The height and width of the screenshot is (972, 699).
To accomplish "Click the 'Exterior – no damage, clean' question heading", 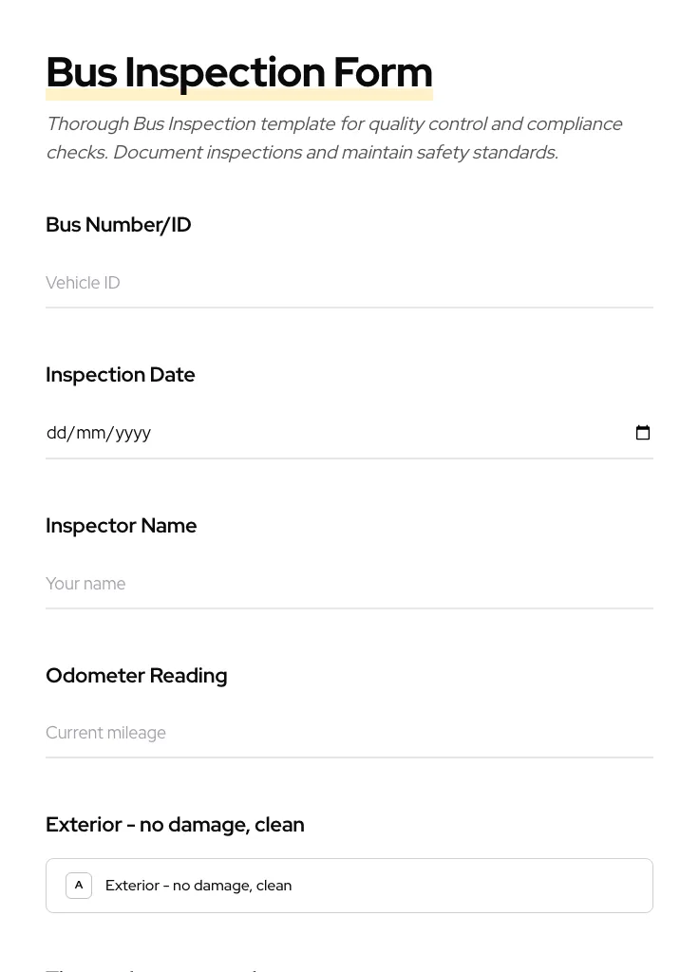I will click(x=175, y=824).
